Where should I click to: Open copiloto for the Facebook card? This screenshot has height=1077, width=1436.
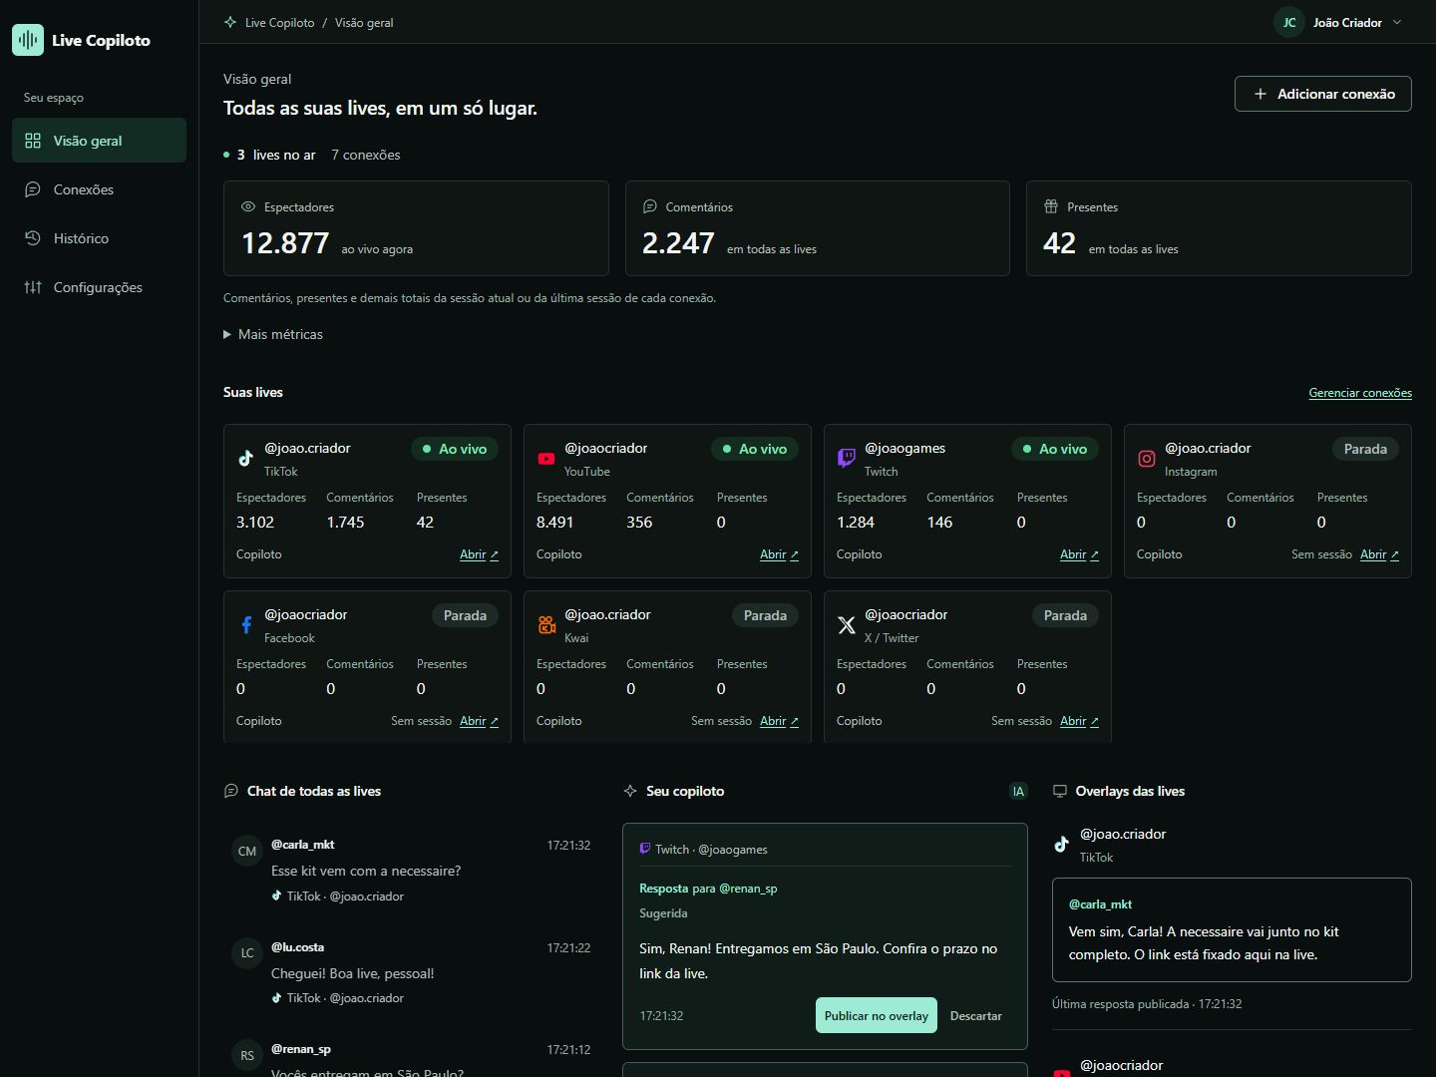click(479, 721)
